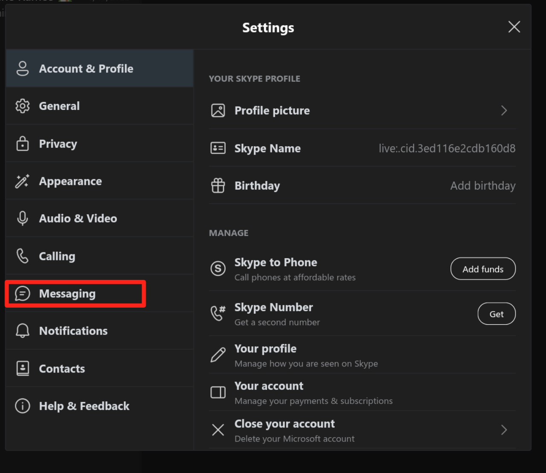Click 'Call phones at affordable rates' text
The width and height of the screenshot is (546, 473).
295,277
